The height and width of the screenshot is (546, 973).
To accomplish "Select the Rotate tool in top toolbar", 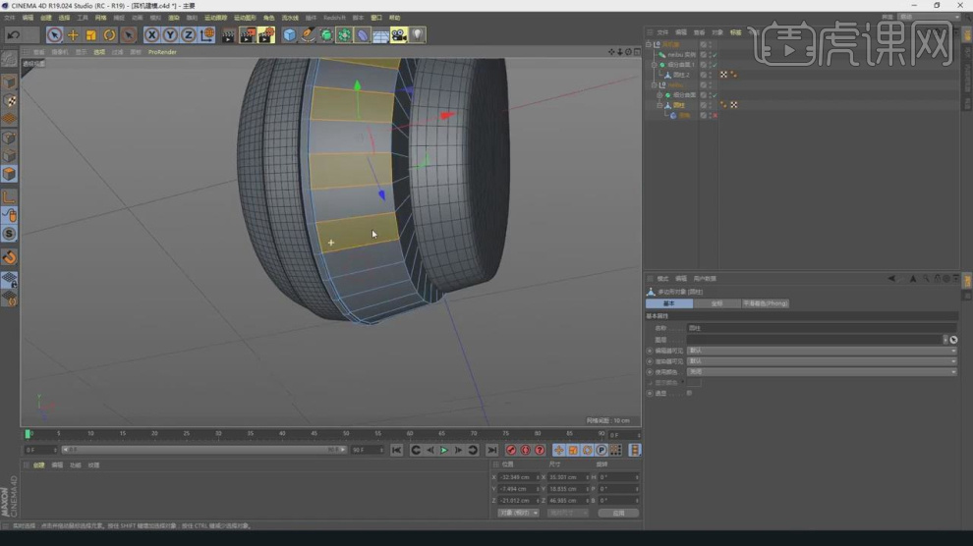I will click(110, 35).
